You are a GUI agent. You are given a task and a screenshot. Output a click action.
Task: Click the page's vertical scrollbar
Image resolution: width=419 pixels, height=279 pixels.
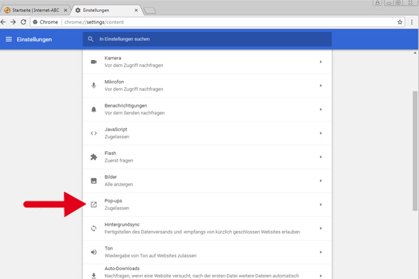415,139
